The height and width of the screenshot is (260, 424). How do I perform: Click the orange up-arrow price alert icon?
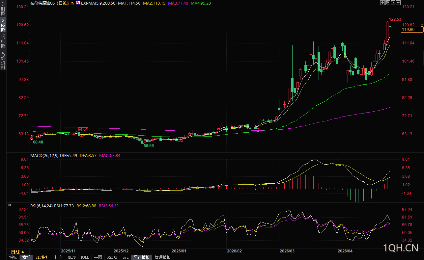pos(421,25)
